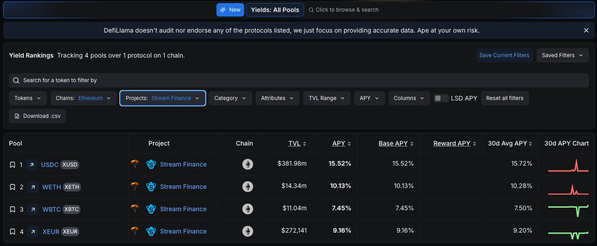Click Stream Finance logo in XEUR row
Screen dimensions: 597x246
tap(151, 232)
